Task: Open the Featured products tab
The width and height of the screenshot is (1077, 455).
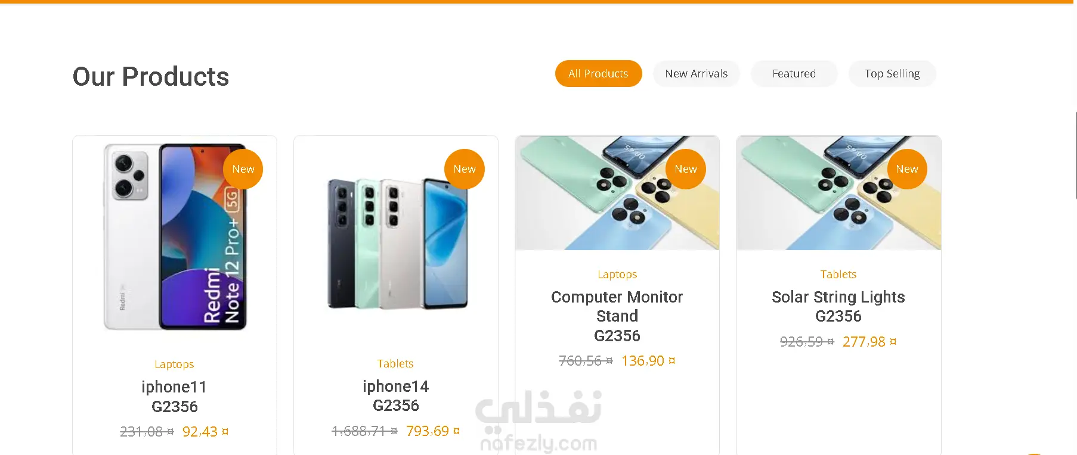Action: (x=794, y=73)
